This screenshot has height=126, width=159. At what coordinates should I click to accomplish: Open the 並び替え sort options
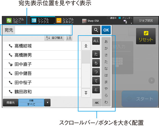[54, 38]
